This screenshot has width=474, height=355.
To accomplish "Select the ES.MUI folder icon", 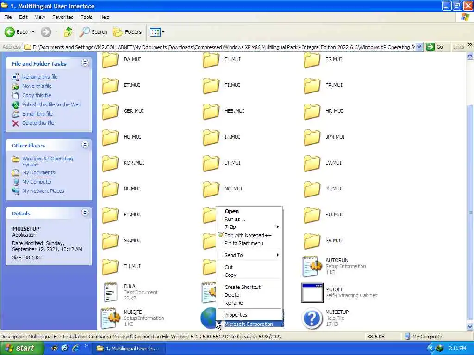I will (x=312, y=60).
